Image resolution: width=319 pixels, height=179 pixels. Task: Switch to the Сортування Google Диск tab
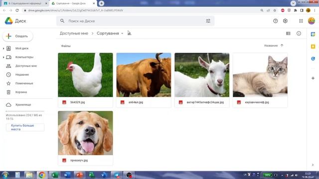click(x=71, y=3)
